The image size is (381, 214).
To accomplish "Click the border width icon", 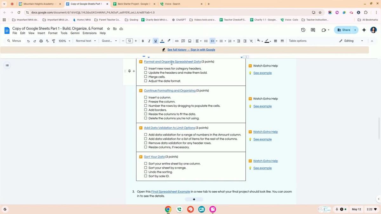I will (276, 41).
